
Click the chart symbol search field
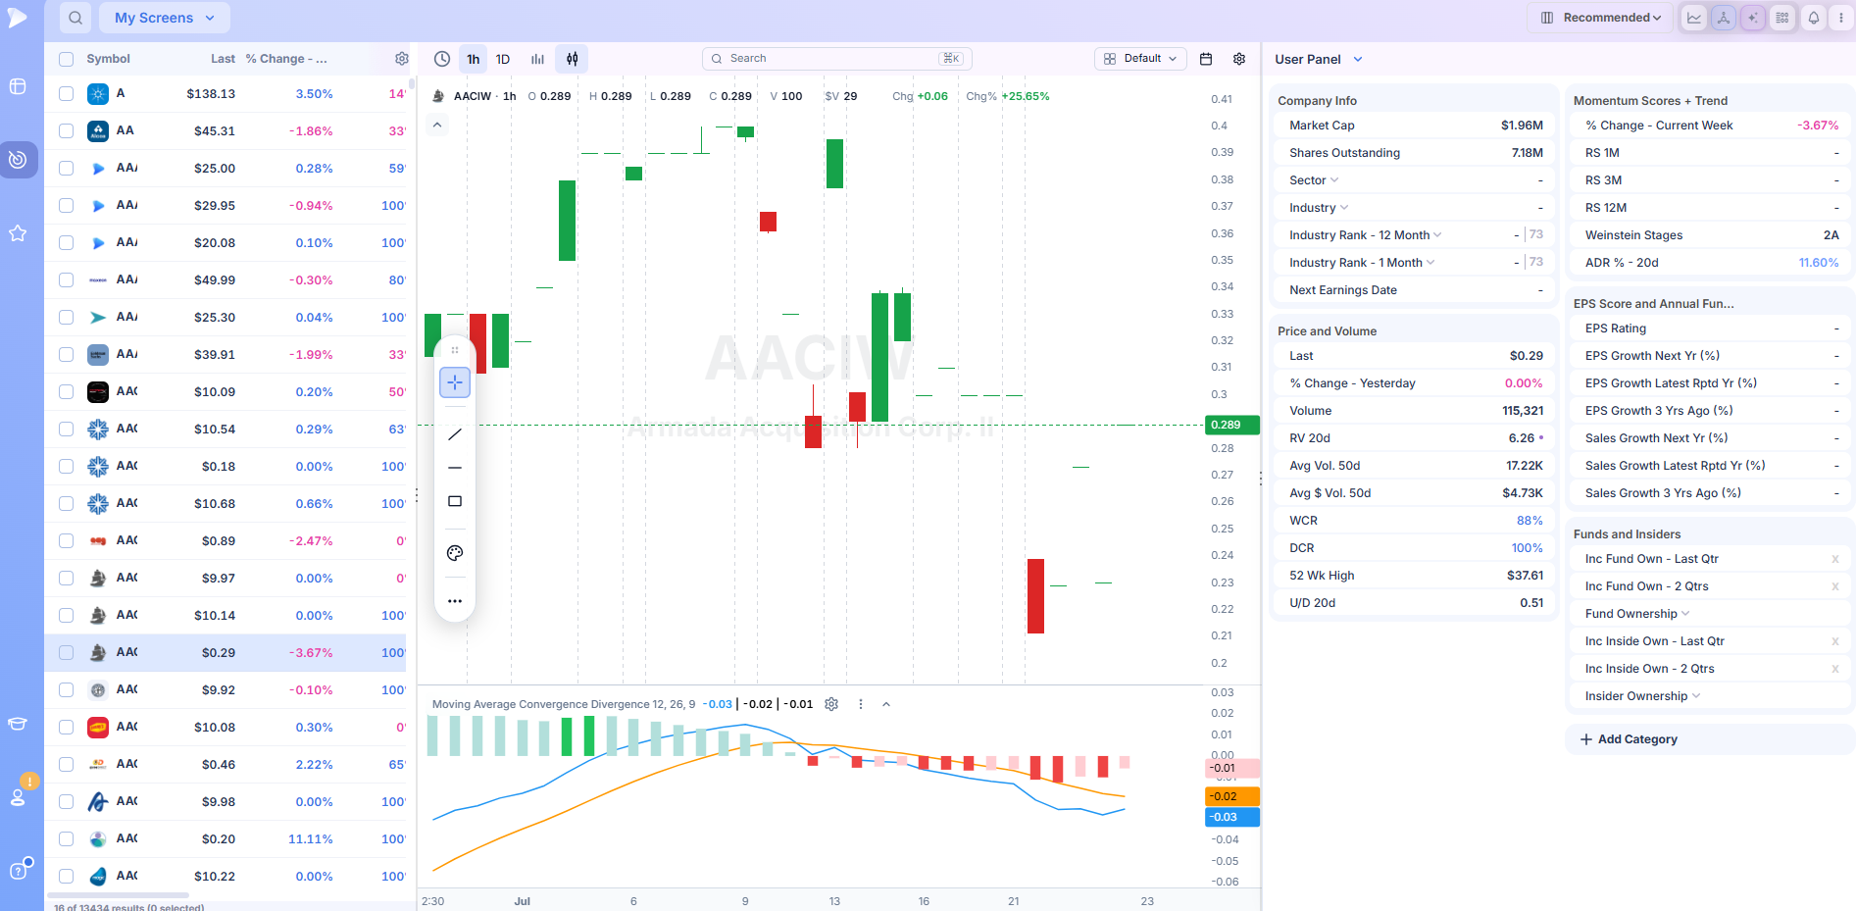click(x=836, y=59)
